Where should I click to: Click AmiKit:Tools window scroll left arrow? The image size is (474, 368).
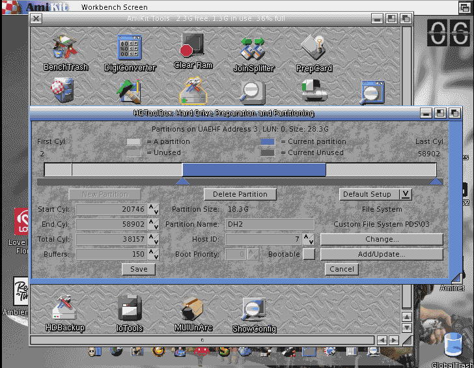[x=382, y=340]
